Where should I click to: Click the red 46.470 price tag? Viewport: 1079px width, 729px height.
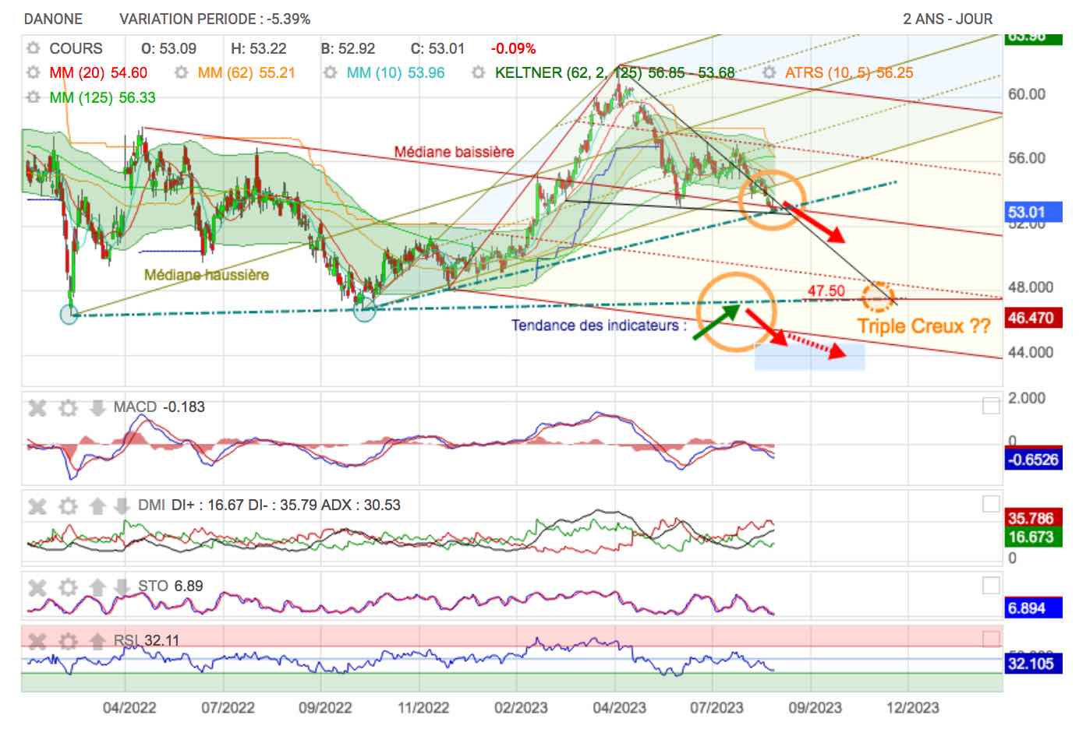coord(1032,318)
